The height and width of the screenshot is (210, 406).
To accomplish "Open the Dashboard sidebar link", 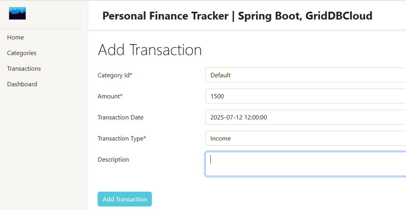I will tap(22, 84).
